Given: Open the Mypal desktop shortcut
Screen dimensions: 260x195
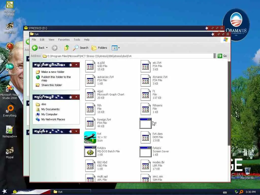Looking at the screenshot, I should click(10, 153).
